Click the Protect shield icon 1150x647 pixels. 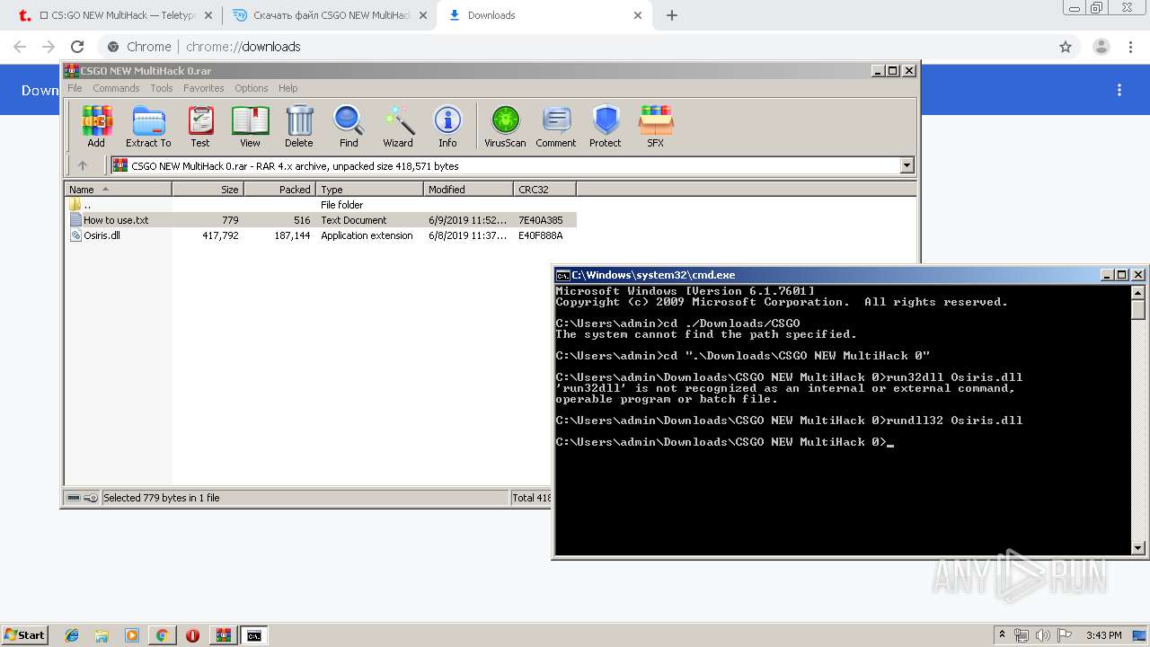pos(606,126)
